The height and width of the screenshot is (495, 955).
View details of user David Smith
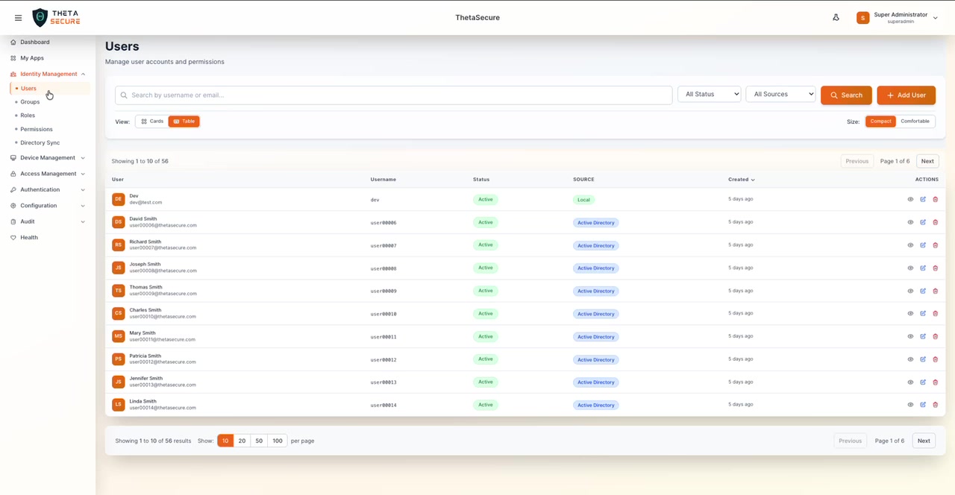coord(910,221)
